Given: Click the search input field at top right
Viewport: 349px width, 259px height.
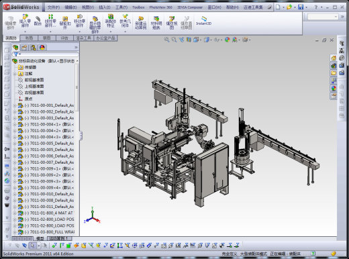Looking at the screenshot, I should 323,17.
